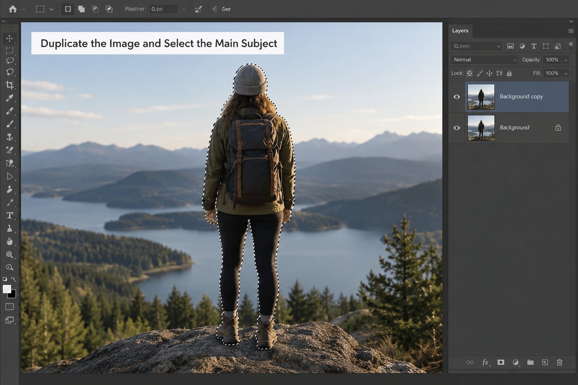Choose Add to selection mode
The height and width of the screenshot is (385, 578).
coord(81,9)
